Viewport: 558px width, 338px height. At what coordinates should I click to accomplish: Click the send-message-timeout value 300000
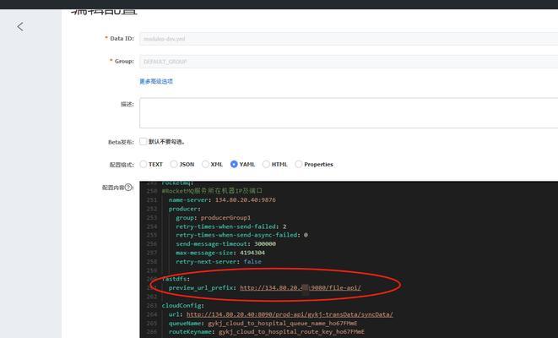click(265, 243)
